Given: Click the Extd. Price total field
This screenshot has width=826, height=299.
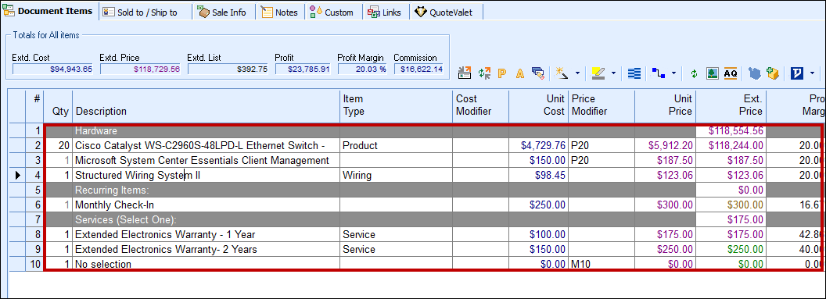Looking at the screenshot, I should coord(140,69).
